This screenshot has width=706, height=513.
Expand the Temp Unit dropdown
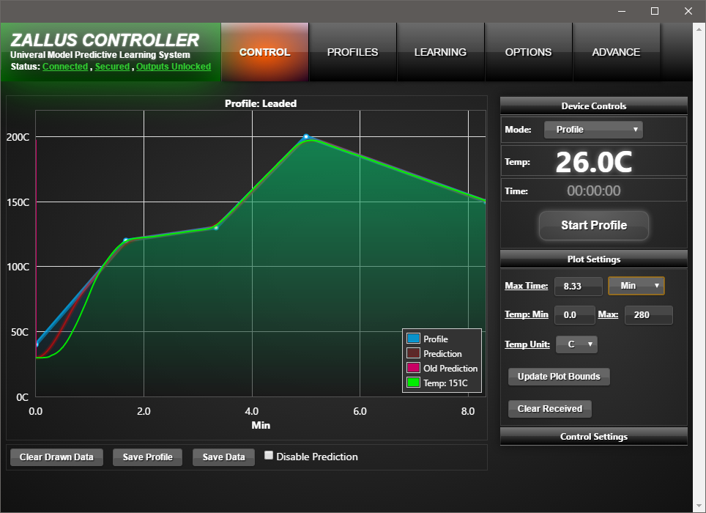[x=576, y=344]
